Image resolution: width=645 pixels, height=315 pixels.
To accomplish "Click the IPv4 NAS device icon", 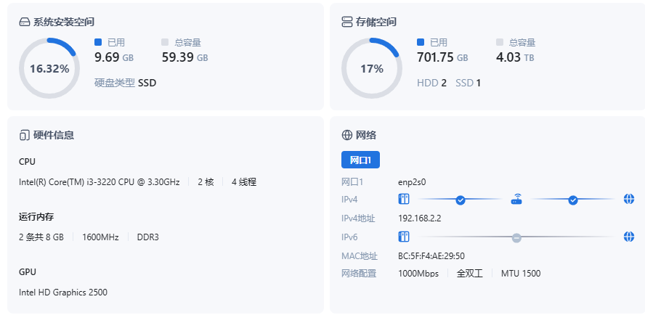I will pos(404,200).
